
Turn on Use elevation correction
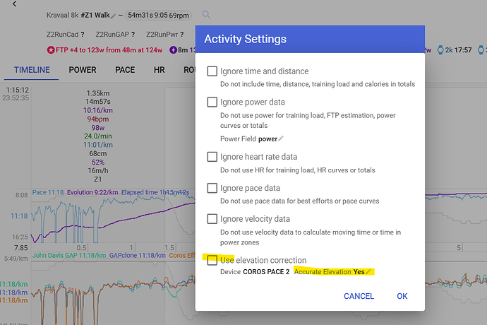tap(212, 260)
